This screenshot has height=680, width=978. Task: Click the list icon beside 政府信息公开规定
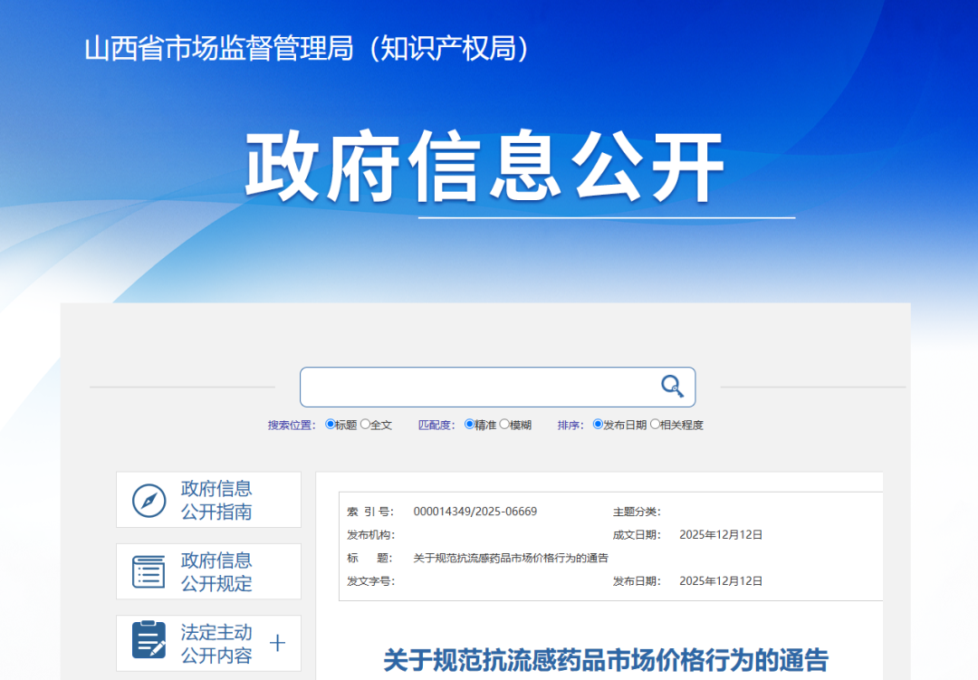point(149,571)
